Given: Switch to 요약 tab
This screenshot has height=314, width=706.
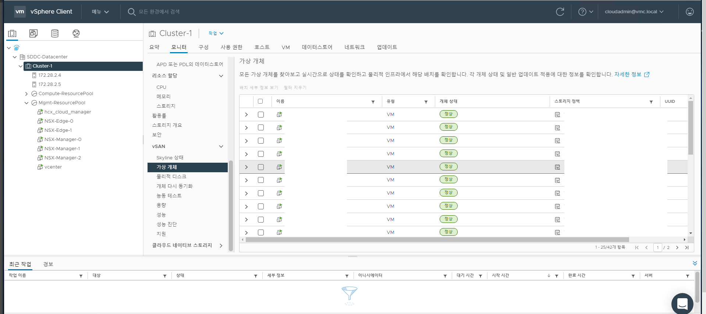Looking at the screenshot, I should pyautogui.click(x=155, y=47).
